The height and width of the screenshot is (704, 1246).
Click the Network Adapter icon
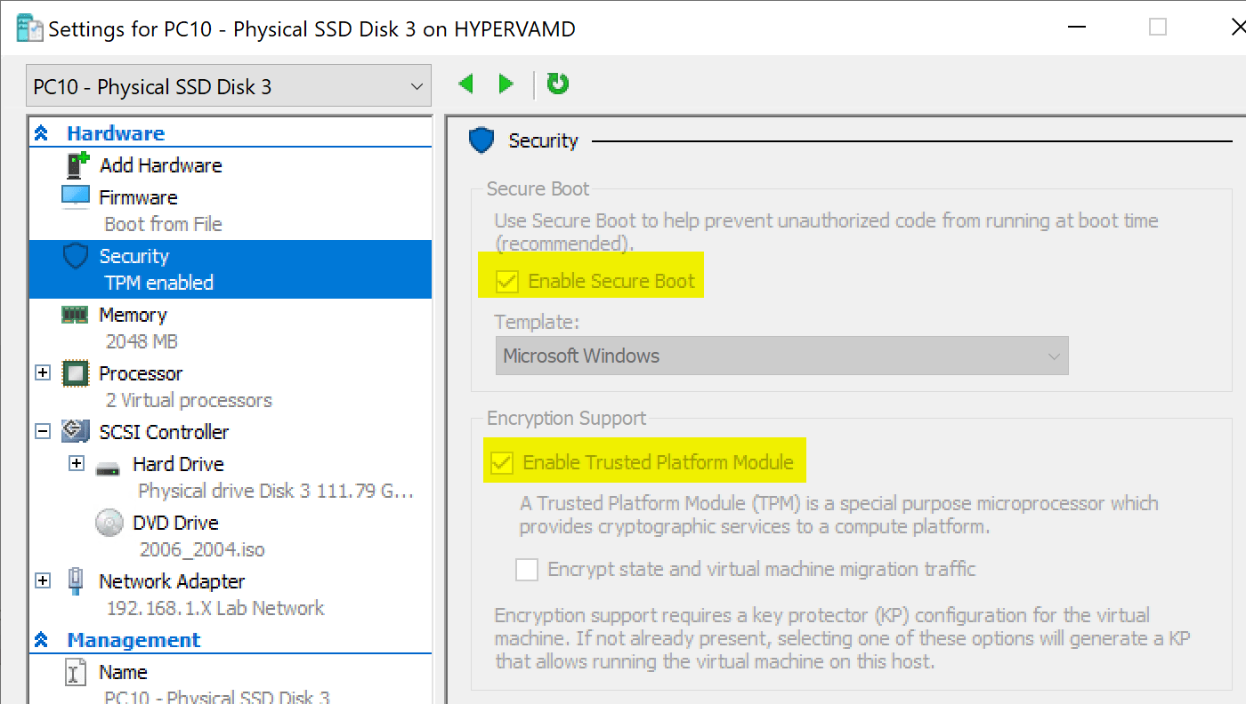coord(77,580)
